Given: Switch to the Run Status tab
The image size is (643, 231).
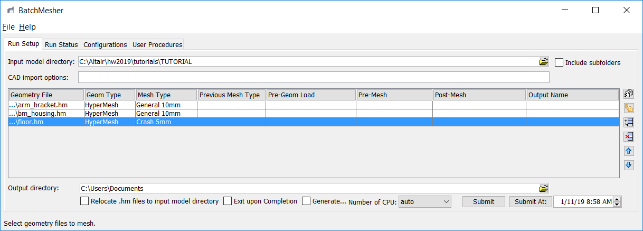Looking at the screenshot, I should [61, 45].
